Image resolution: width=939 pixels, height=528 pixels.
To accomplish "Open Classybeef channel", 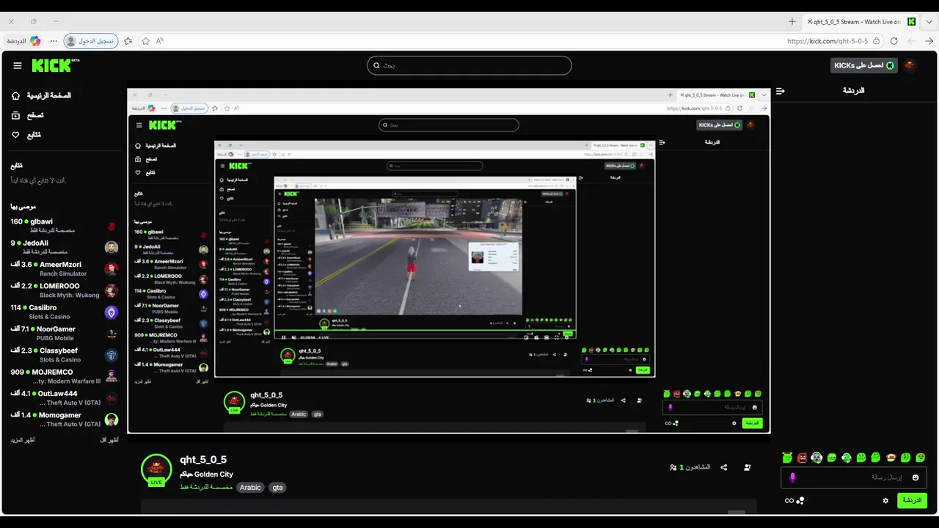I will coord(64,355).
